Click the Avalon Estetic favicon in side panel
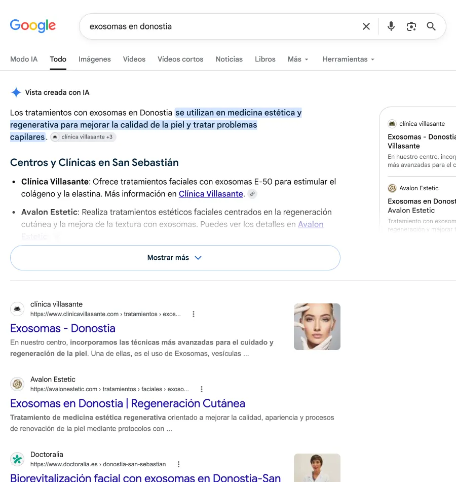 pyautogui.click(x=392, y=188)
